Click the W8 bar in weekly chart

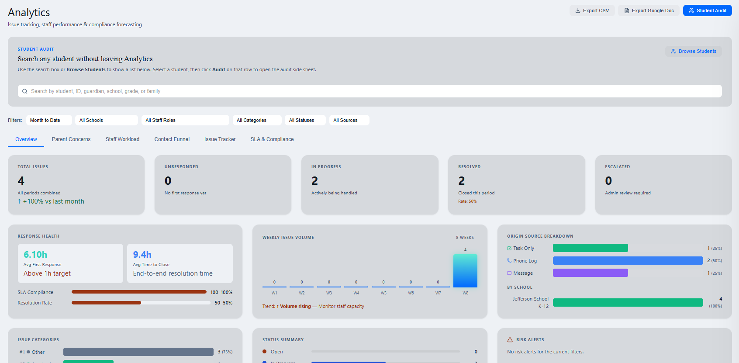pos(465,270)
